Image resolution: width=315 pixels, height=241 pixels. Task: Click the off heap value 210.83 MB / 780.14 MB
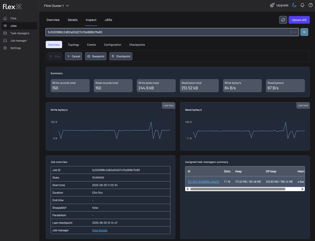tap(279, 182)
